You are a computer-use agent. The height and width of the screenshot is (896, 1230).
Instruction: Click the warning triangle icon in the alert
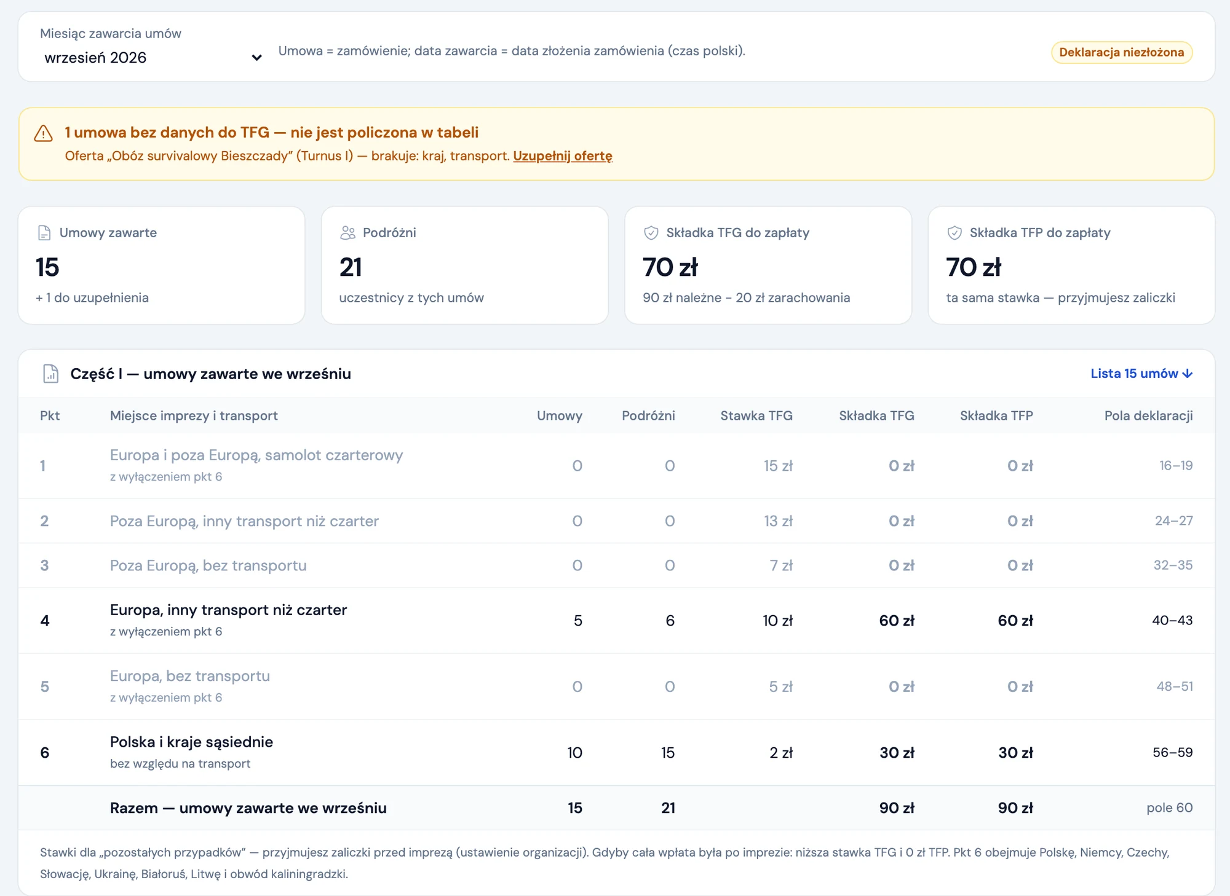pyautogui.click(x=43, y=133)
